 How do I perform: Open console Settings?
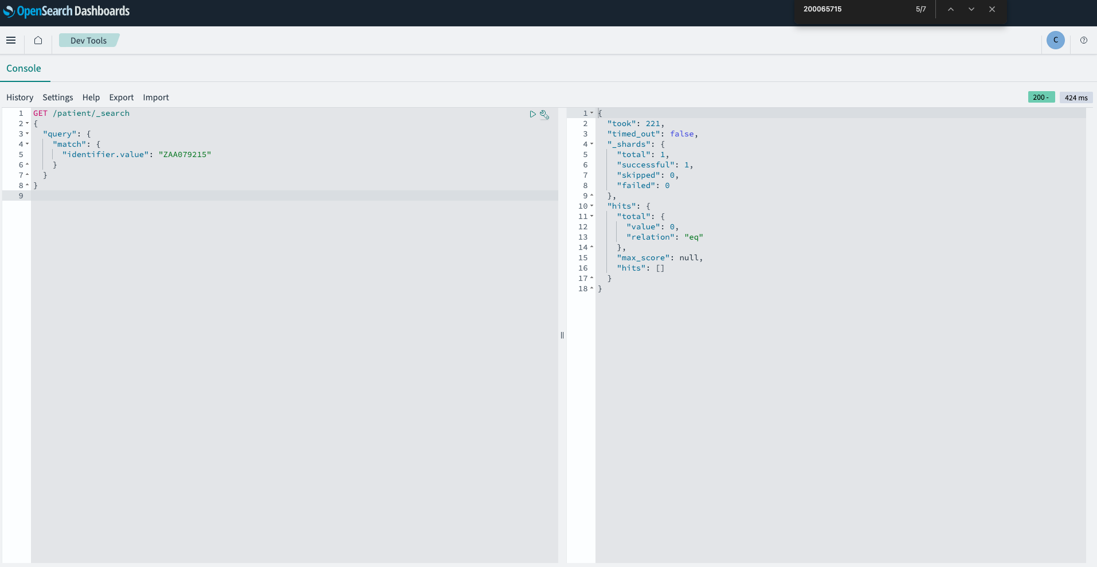(x=58, y=97)
